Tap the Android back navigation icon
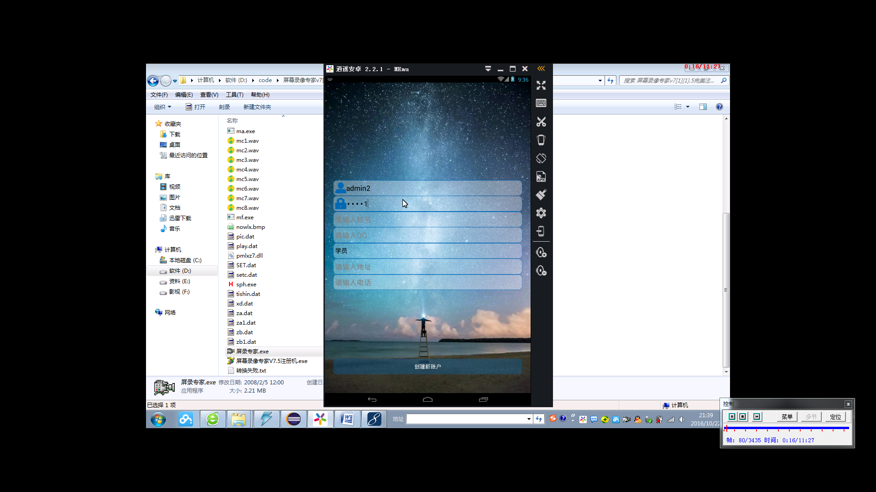The height and width of the screenshot is (492, 876). tap(372, 399)
